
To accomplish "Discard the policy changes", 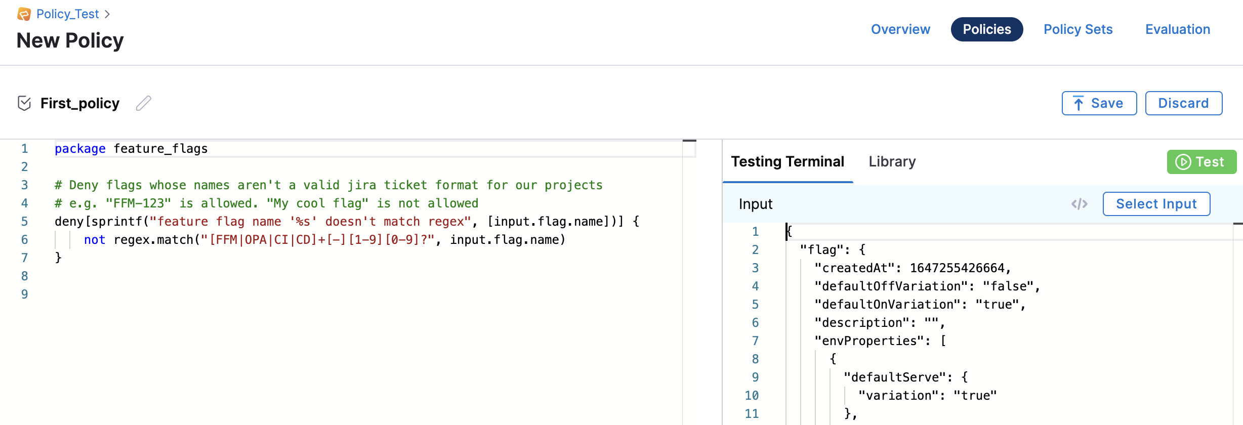I will coord(1183,103).
